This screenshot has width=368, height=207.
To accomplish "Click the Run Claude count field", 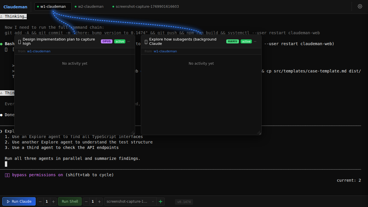I will click(47, 202).
